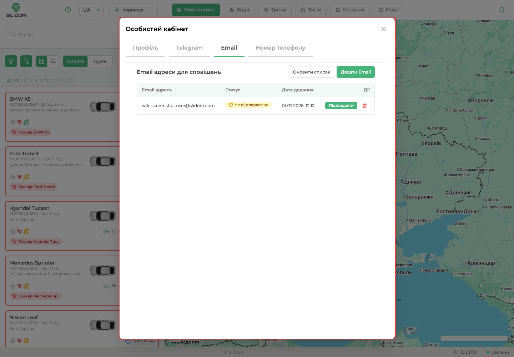Viewport: 514px width, 357px height.
Task: Click the Ford Transit target locate icon
Action: click(x=12, y=177)
